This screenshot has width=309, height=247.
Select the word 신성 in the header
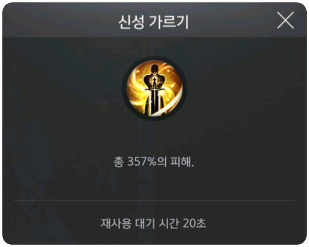[x=131, y=22]
